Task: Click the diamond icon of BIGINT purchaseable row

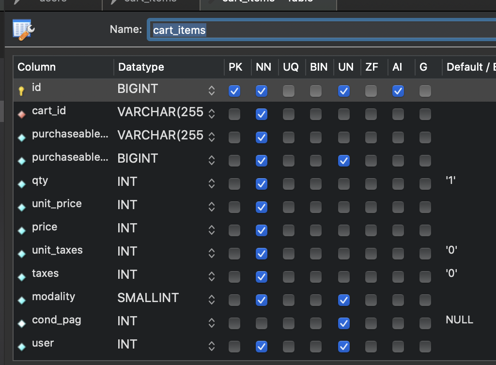Action: click(21, 161)
